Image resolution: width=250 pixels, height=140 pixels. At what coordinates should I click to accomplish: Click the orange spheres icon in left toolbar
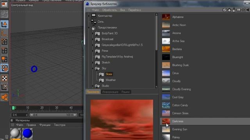click(x=4, y=97)
